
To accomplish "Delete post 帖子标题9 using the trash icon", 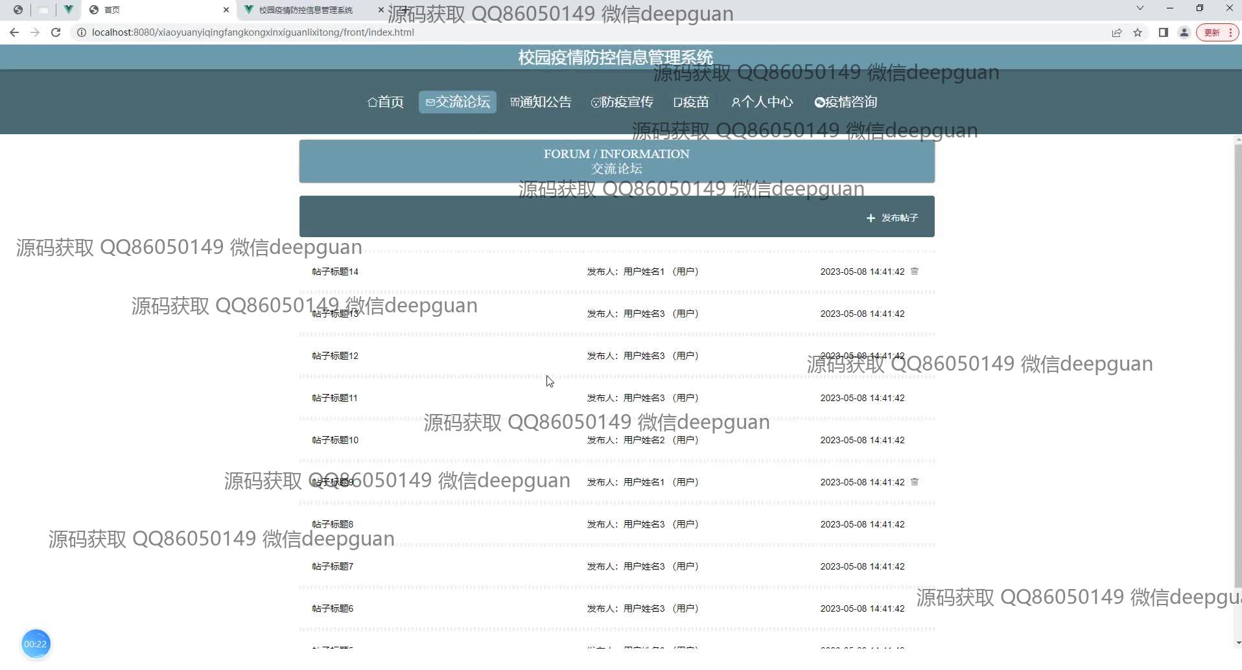I will (915, 482).
